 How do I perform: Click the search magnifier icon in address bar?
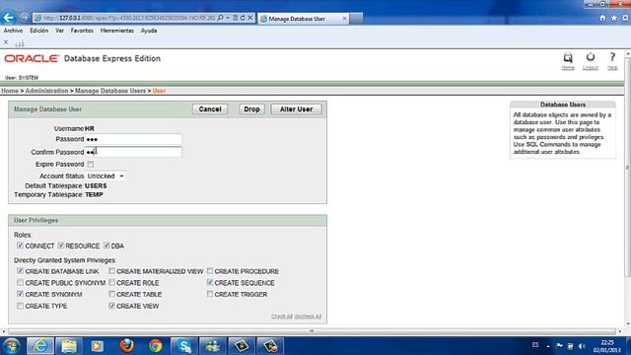pos(220,18)
